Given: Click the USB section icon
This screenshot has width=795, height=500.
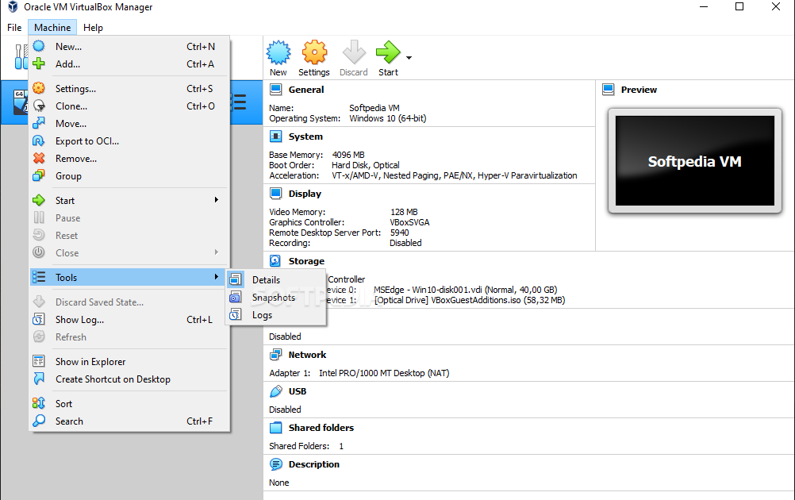Looking at the screenshot, I should (275, 391).
